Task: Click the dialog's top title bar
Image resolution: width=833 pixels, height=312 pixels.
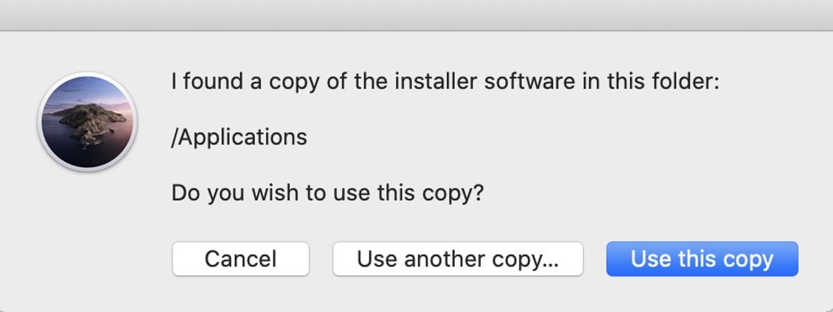Action: tap(416, 14)
